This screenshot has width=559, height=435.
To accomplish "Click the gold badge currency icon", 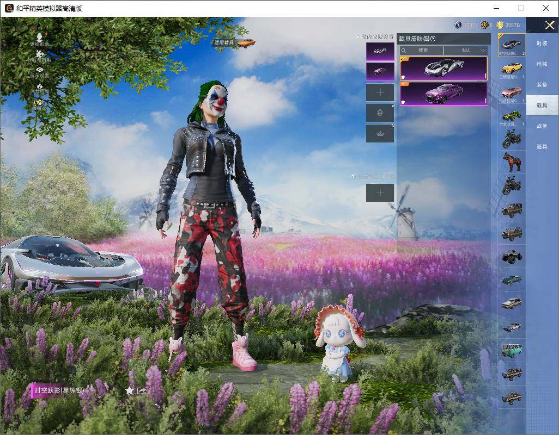I will point(484,25).
